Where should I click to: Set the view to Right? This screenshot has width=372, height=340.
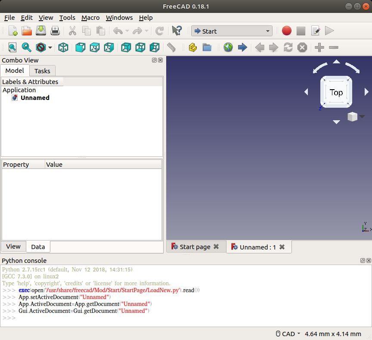(x=109, y=47)
